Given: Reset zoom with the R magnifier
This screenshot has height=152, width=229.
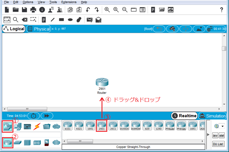Looking at the screenshot, I should pyautogui.click(x=116, y=10).
